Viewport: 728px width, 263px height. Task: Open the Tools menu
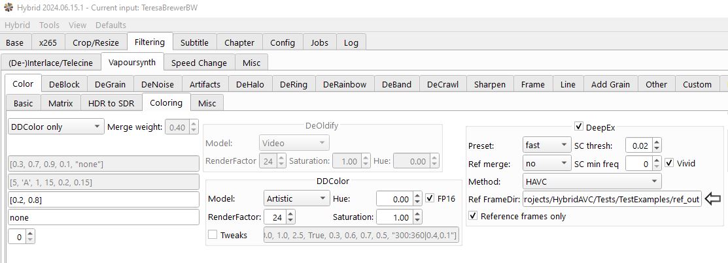(49, 25)
